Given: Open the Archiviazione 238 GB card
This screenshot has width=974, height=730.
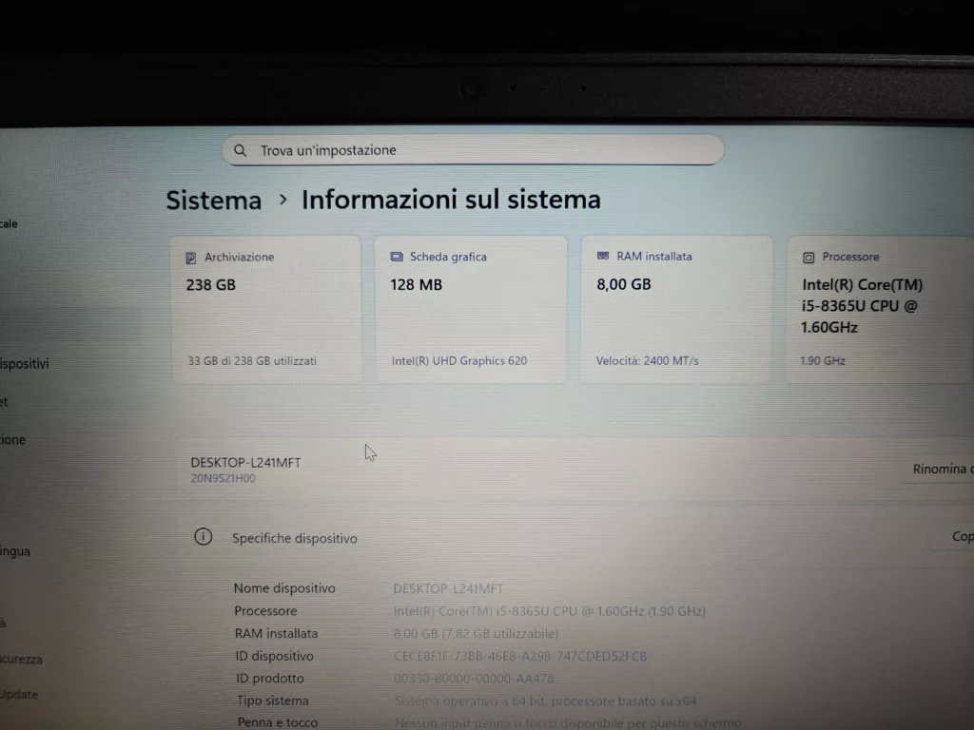Looking at the screenshot, I should pyautogui.click(x=266, y=309).
